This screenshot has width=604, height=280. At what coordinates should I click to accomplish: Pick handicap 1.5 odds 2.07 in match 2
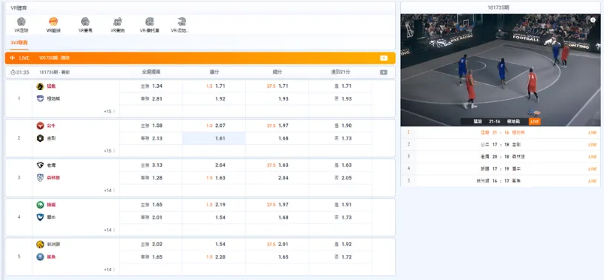coord(214,126)
